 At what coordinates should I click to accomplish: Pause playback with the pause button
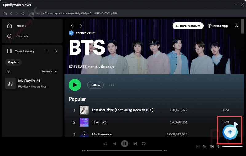coord(125,144)
